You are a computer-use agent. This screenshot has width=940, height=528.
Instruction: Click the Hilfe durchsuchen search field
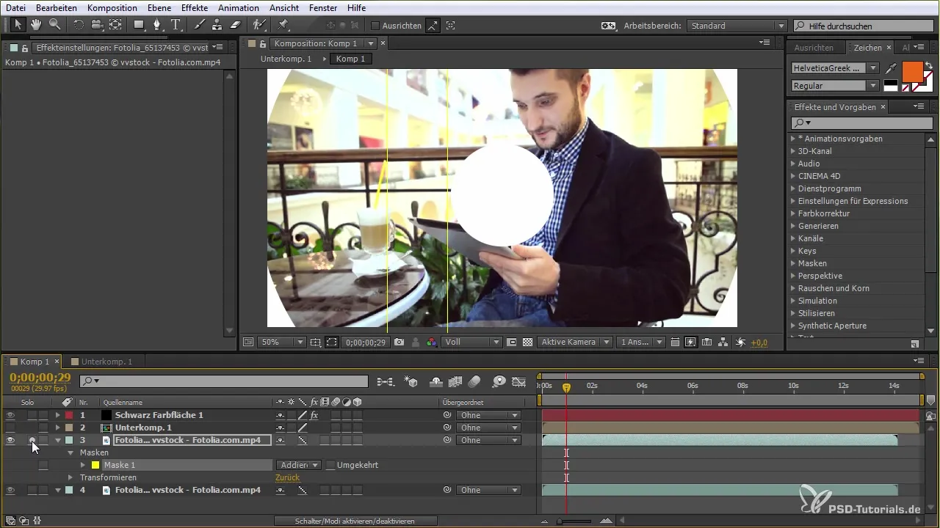862,26
